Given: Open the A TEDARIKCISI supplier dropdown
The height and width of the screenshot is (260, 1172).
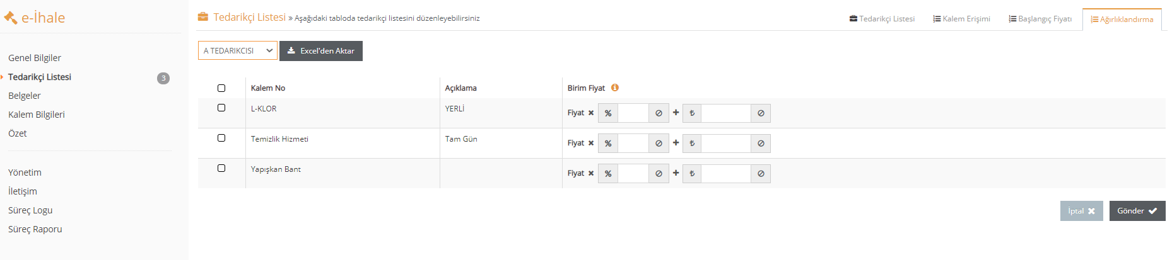Looking at the screenshot, I should [238, 50].
